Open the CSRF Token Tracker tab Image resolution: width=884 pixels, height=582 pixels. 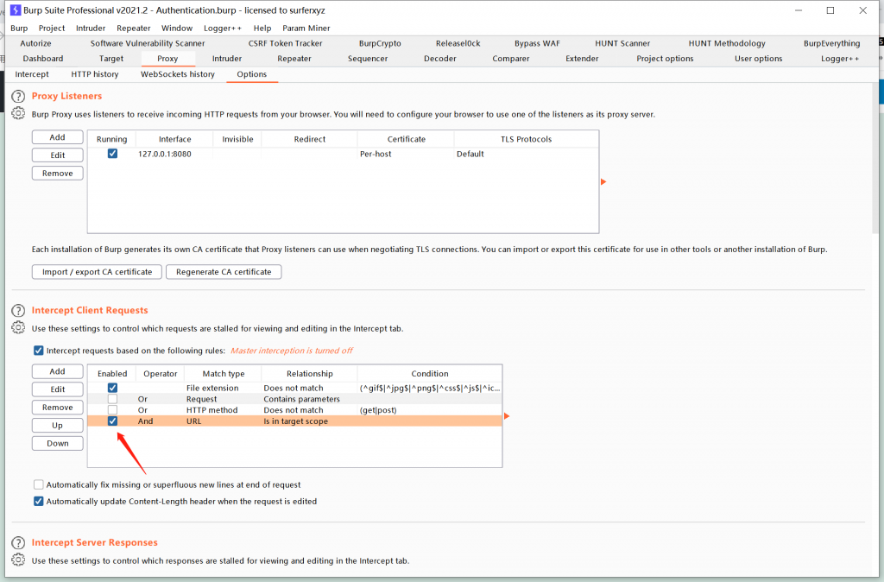[x=285, y=43]
